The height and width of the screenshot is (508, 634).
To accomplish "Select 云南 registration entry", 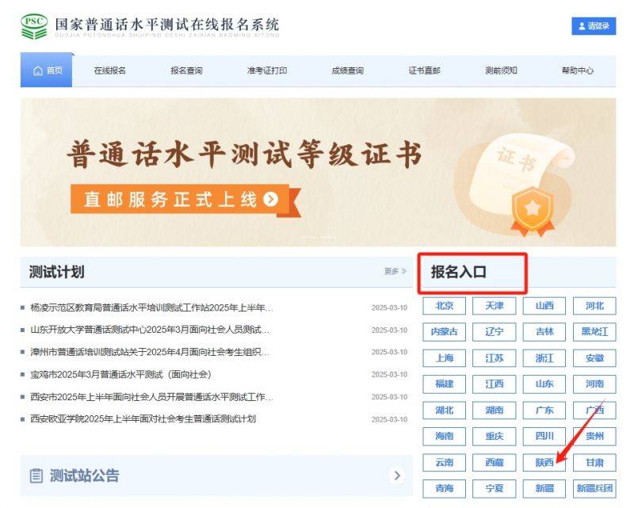I will [x=445, y=462].
